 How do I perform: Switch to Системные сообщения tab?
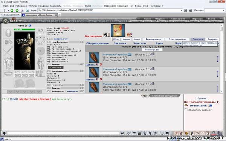tap(164, 96)
